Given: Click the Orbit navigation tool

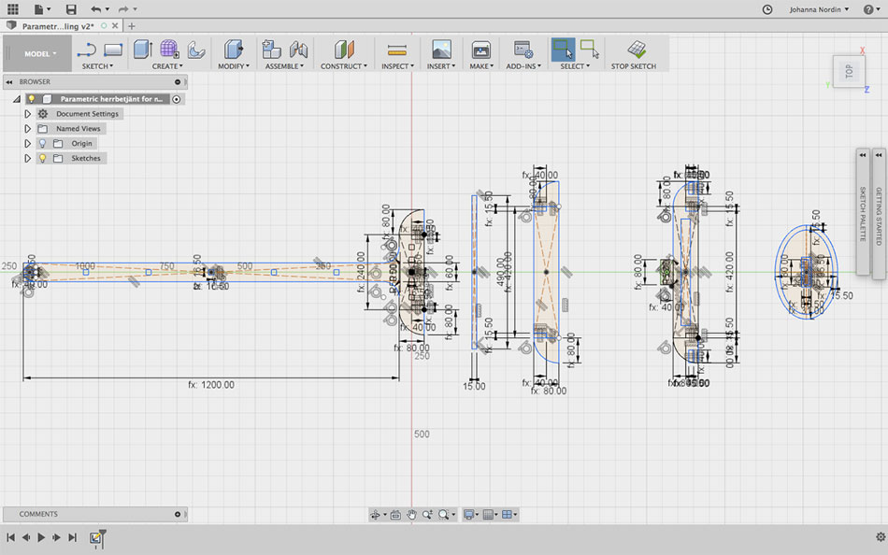Looking at the screenshot, I should (x=376, y=515).
